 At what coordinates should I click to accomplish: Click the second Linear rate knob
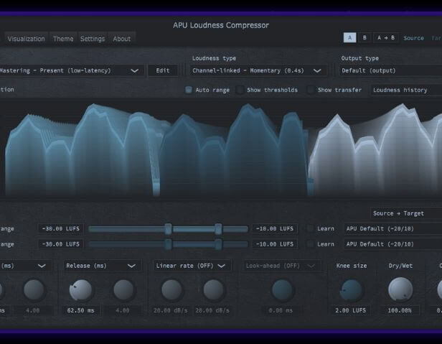point(213,290)
